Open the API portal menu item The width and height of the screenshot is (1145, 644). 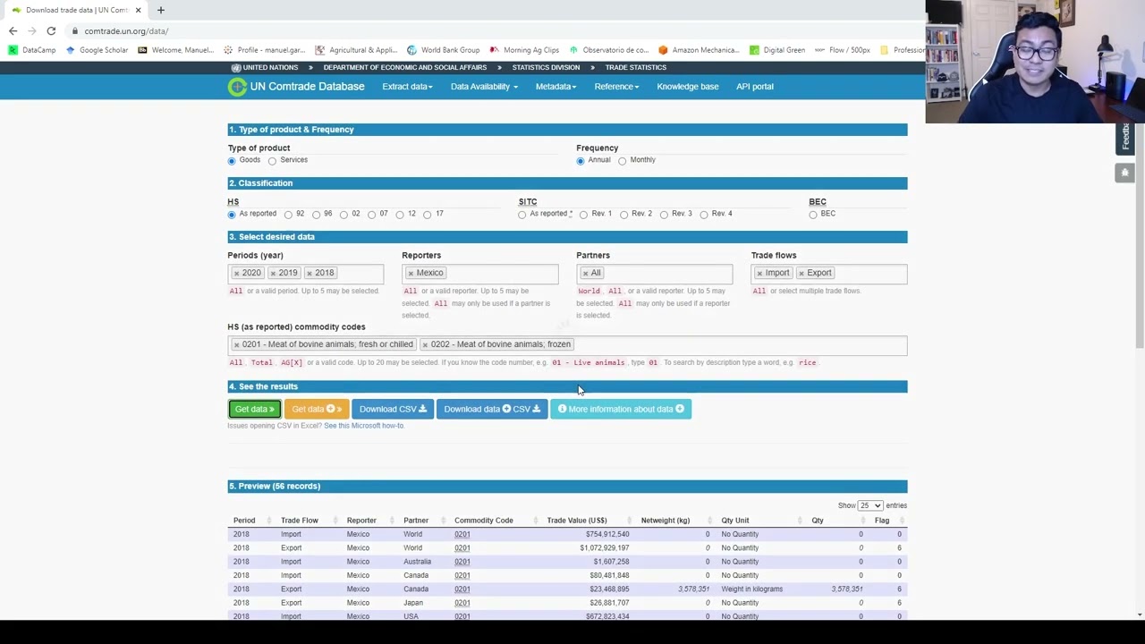[x=755, y=87]
